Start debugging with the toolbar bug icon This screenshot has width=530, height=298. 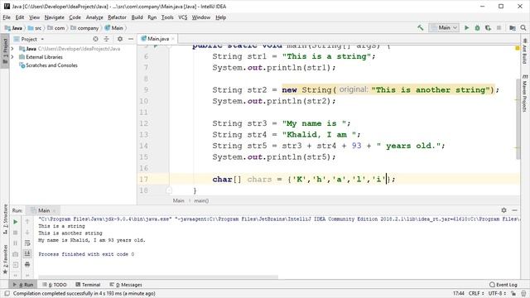point(477,27)
